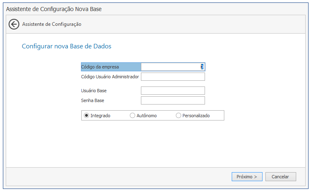
Task: Click Assistente de Configuração text beside back arrow
Action: coord(52,24)
